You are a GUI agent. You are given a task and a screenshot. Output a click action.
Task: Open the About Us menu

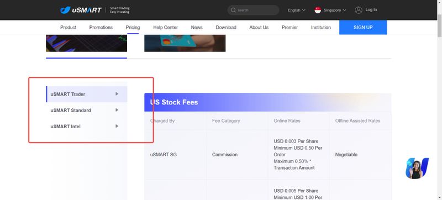(x=259, y=27)
